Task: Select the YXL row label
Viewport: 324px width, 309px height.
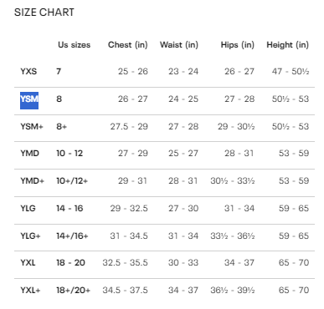Action: [28, 262]
